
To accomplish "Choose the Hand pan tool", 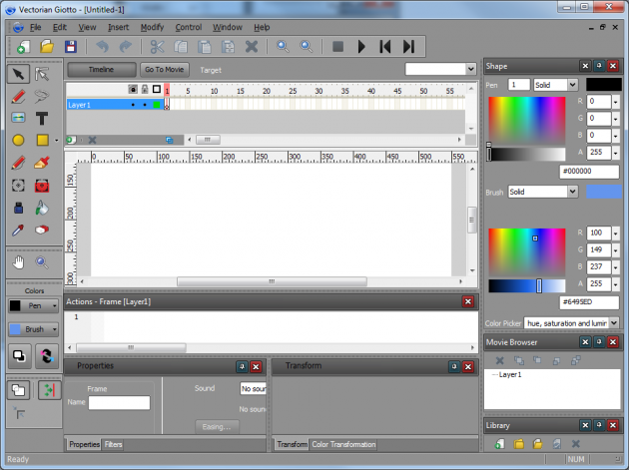I will tap(18, 262).
